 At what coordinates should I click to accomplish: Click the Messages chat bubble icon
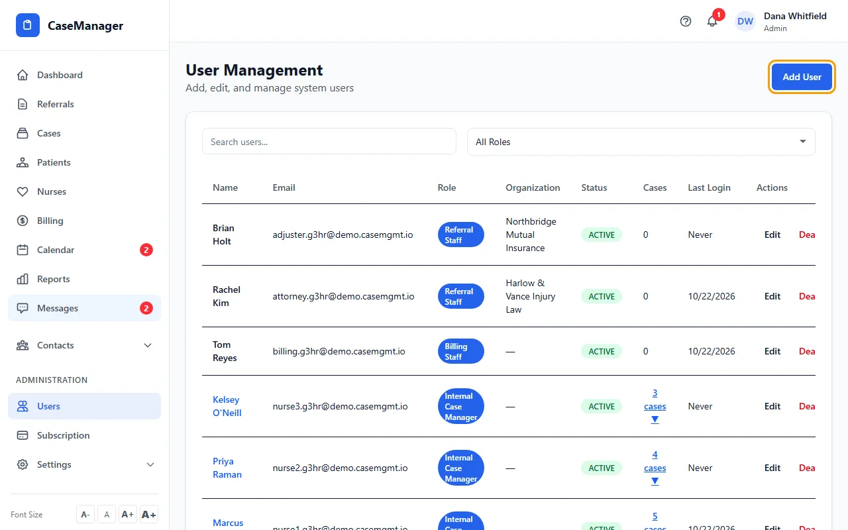point(23,308)
